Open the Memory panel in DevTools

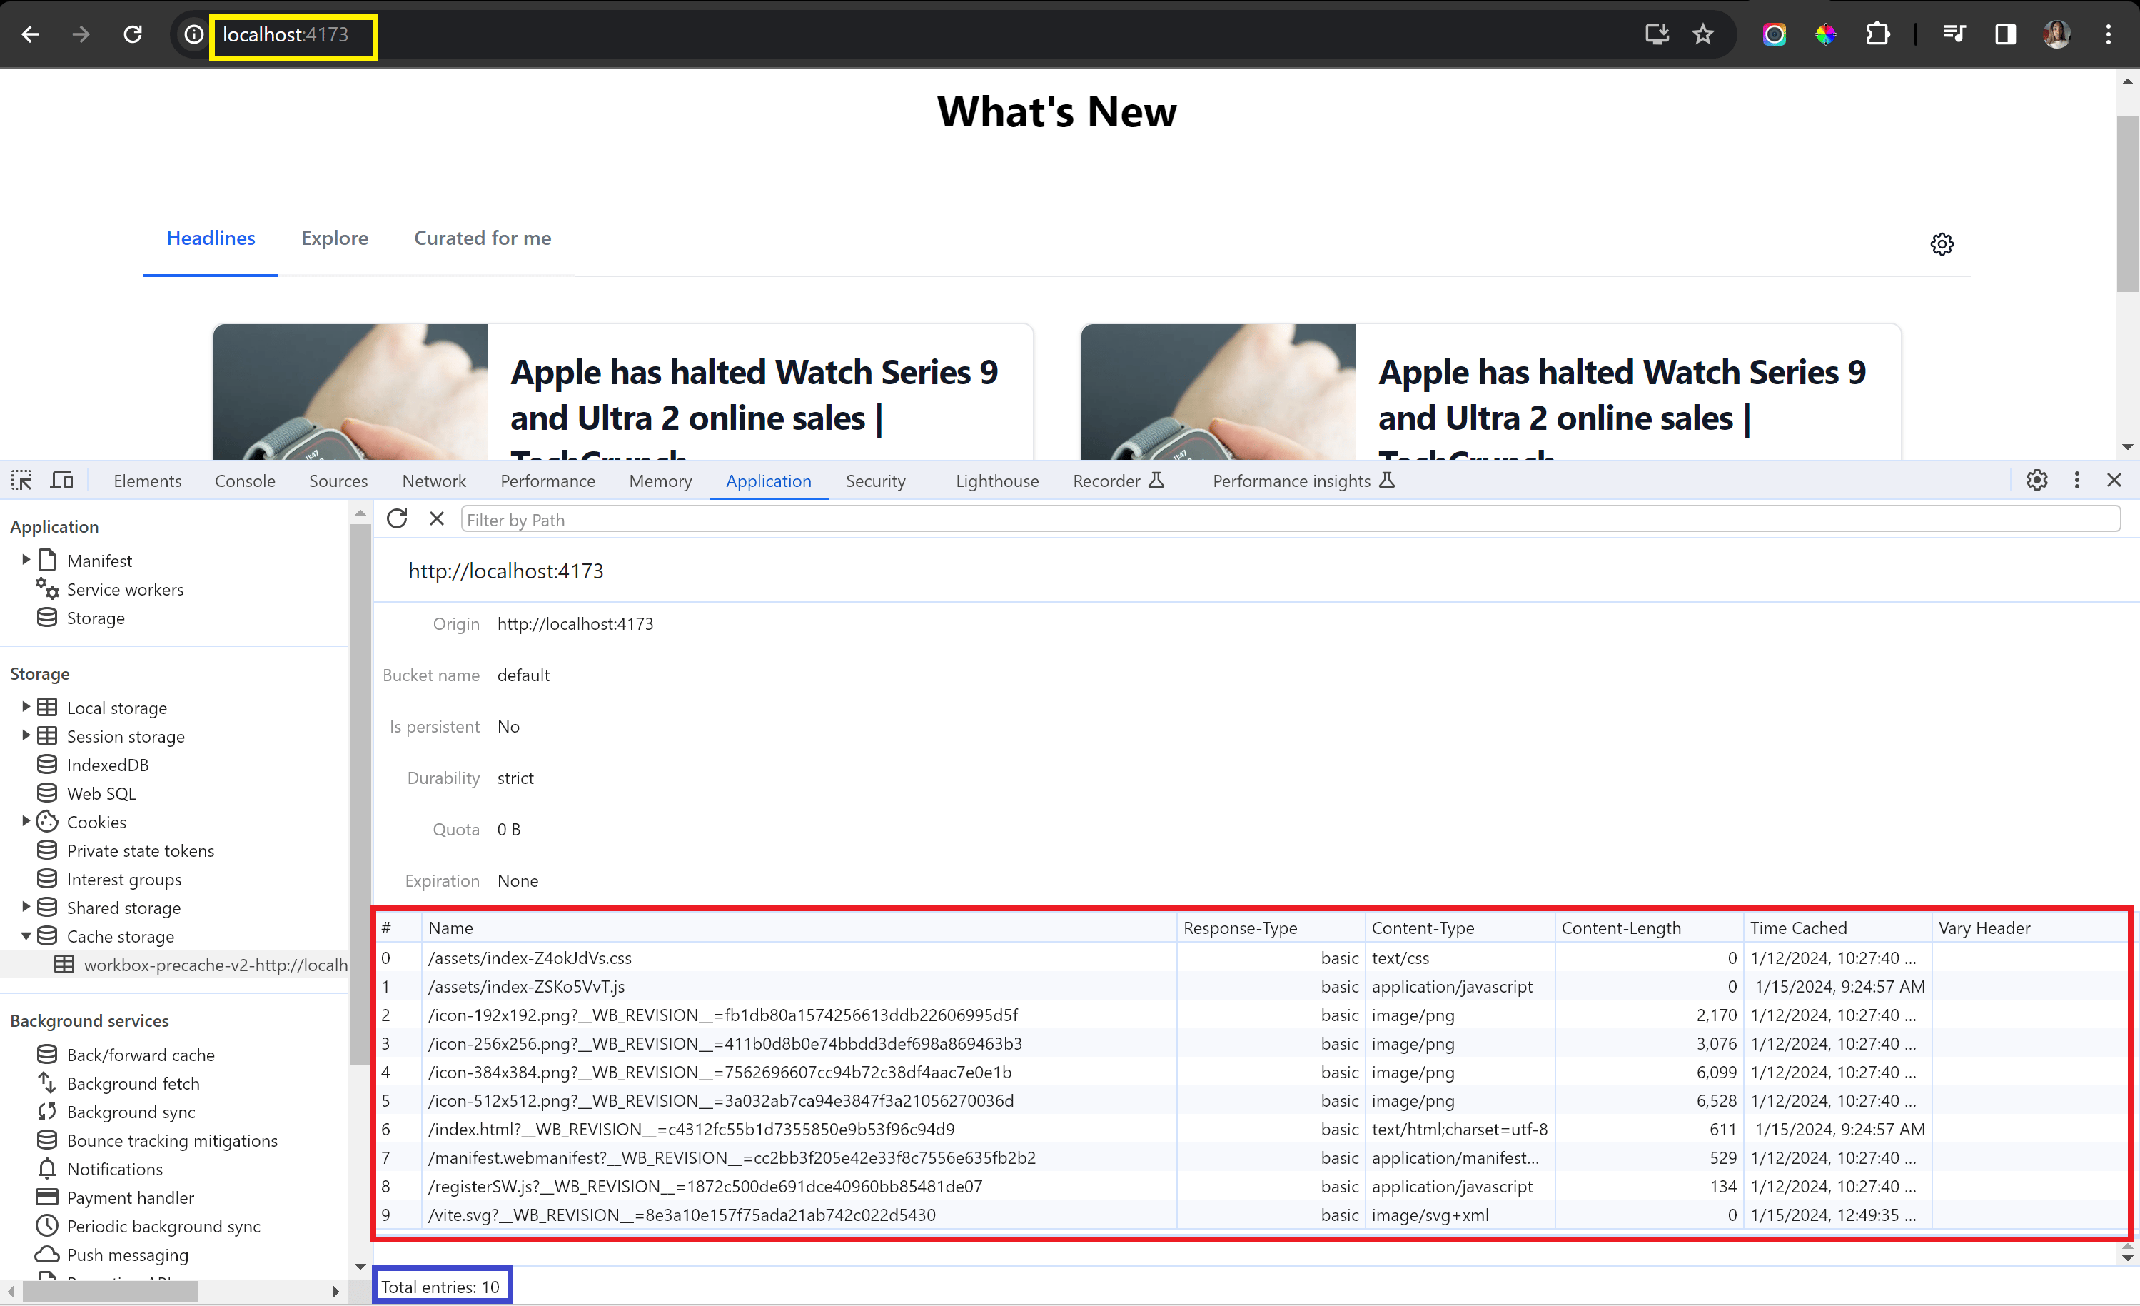pyautogui.click(x=661, y=481)
